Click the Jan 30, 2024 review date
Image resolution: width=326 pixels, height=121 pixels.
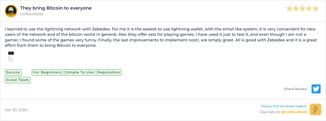(x=16, y=110)
